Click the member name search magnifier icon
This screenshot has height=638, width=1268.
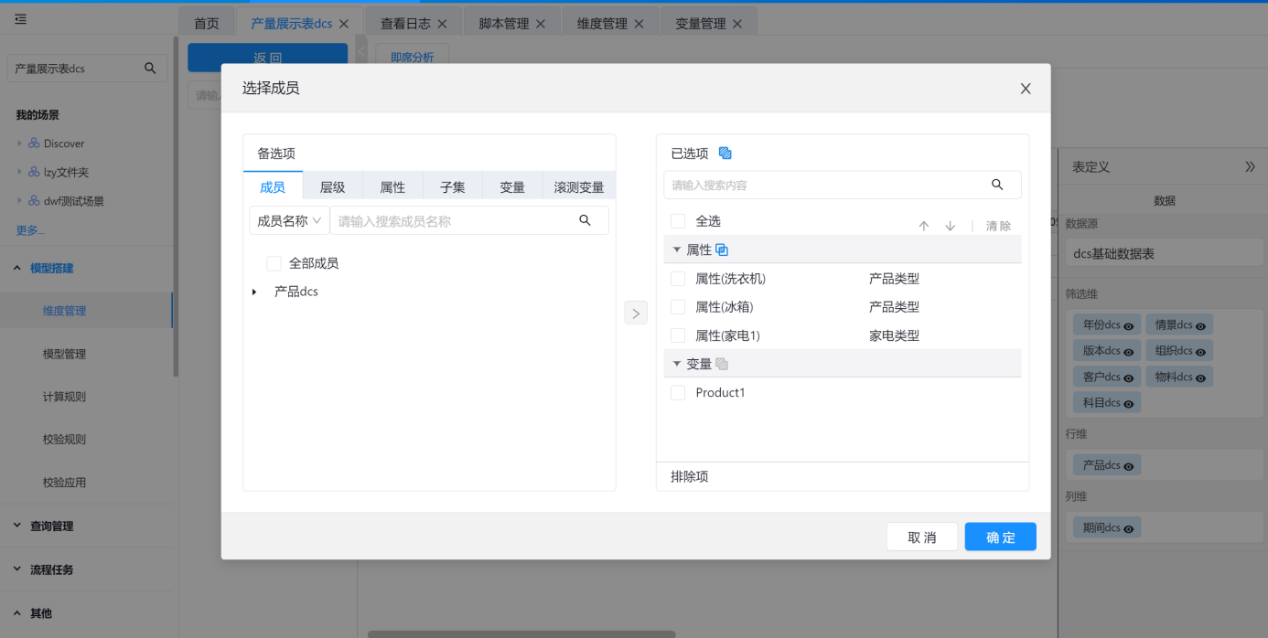pos(585,220)
